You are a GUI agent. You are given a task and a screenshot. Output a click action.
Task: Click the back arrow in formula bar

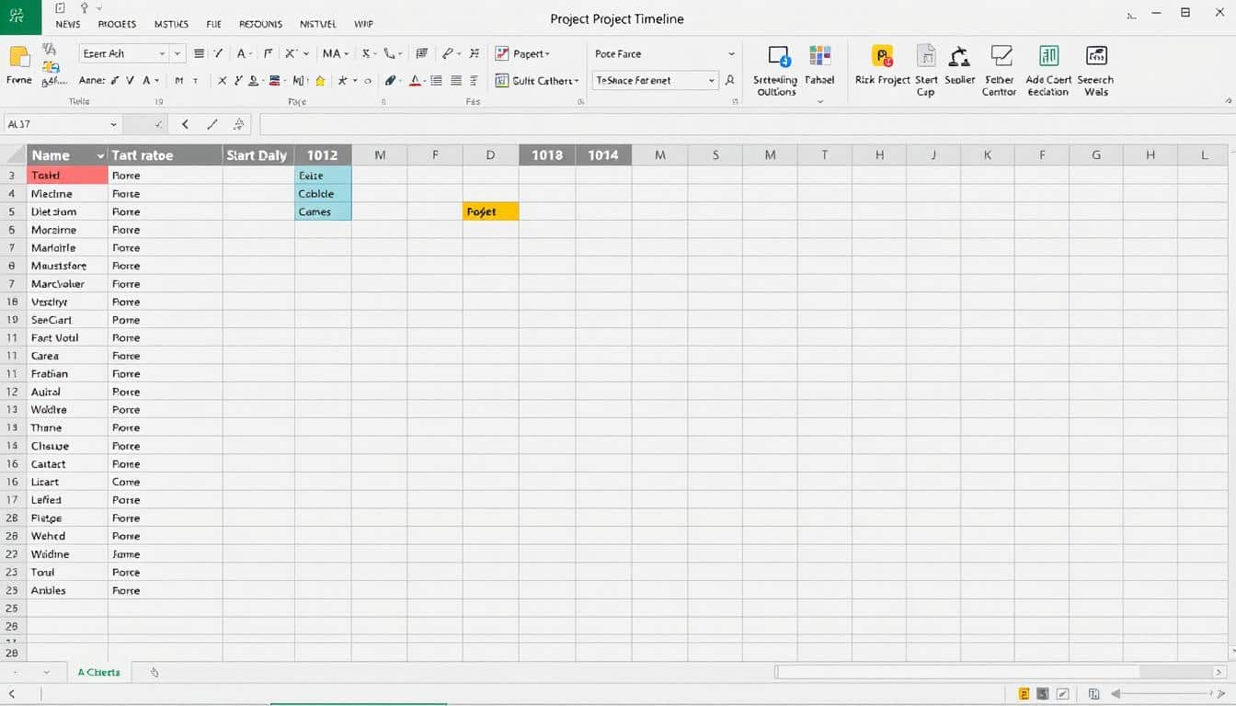(185, 124)
